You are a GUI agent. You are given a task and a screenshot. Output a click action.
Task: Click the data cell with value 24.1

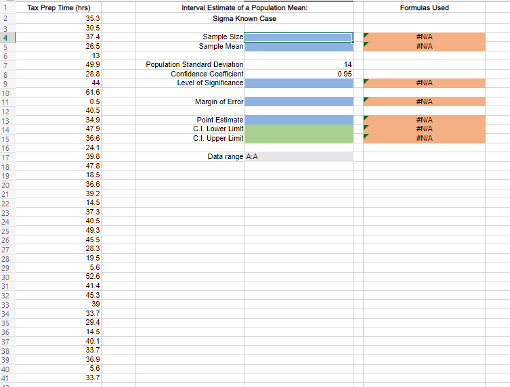pos(58,148)
